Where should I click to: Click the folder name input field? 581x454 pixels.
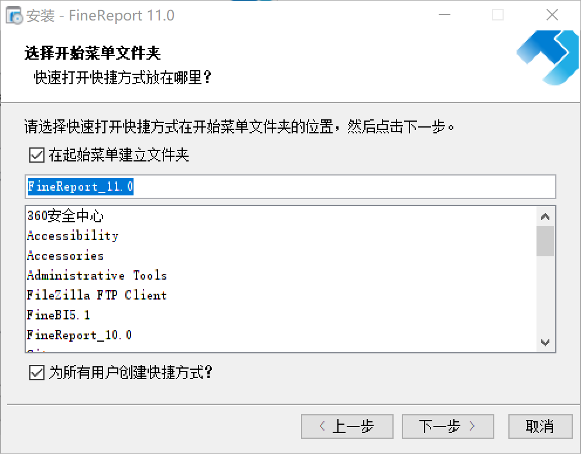click(290, 187)
